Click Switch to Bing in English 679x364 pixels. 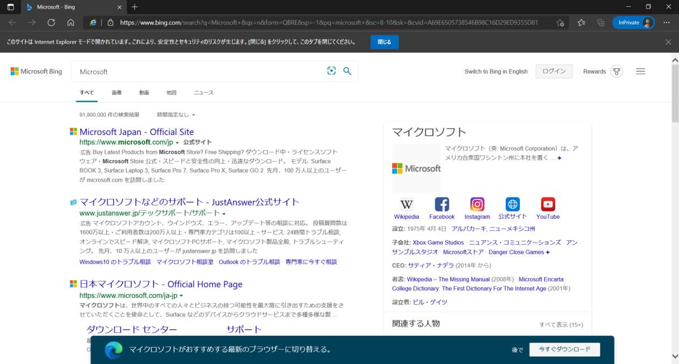[x=496, y=71]
